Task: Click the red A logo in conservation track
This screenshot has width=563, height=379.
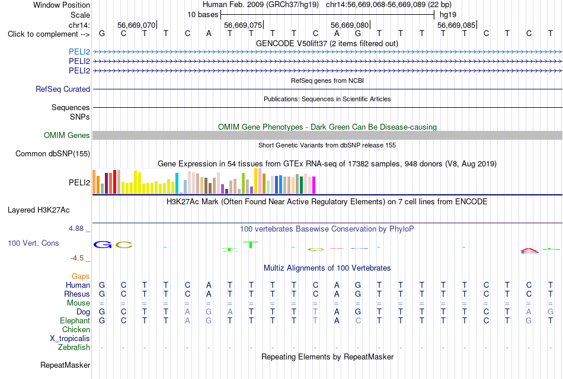Action: click(x=530, y=249)
